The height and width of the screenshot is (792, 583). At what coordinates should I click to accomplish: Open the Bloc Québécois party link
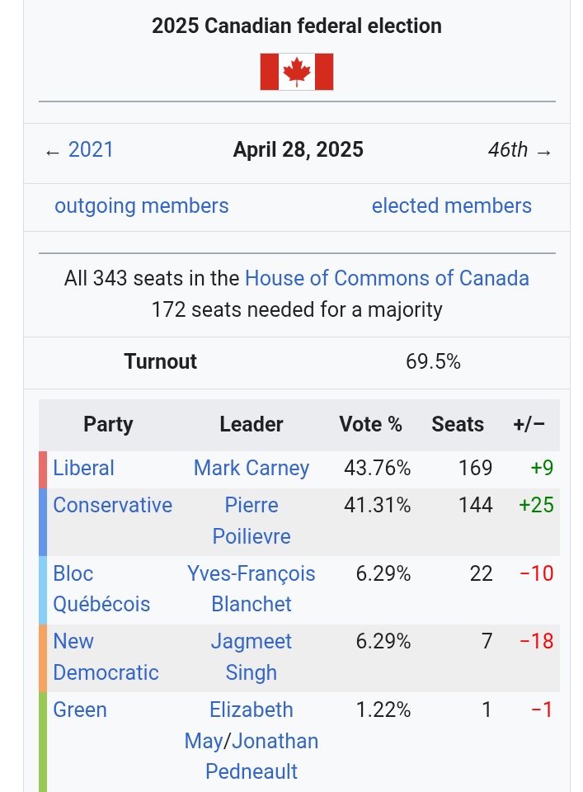101,589
